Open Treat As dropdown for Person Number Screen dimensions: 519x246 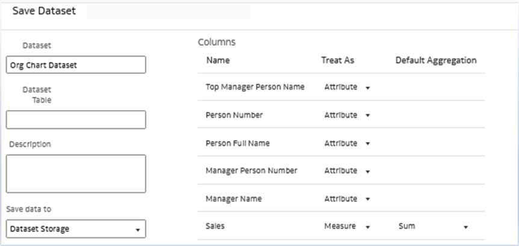coord(347,115)
